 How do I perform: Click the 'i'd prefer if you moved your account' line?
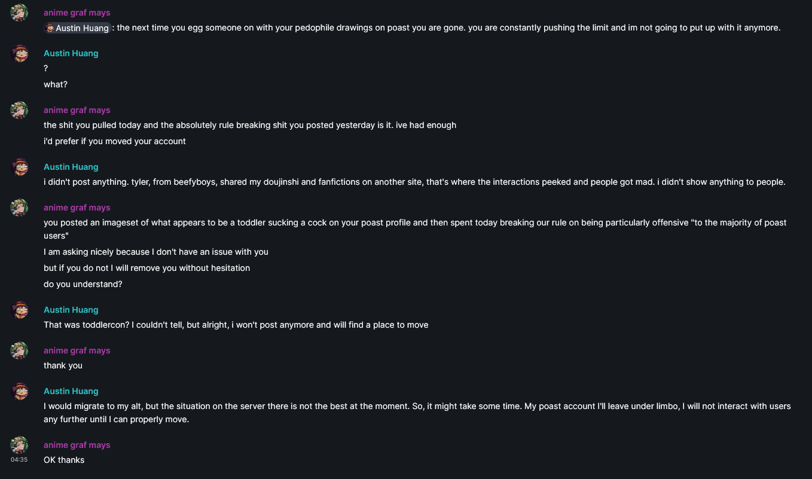pyautogui.click(x=114, y=141)
